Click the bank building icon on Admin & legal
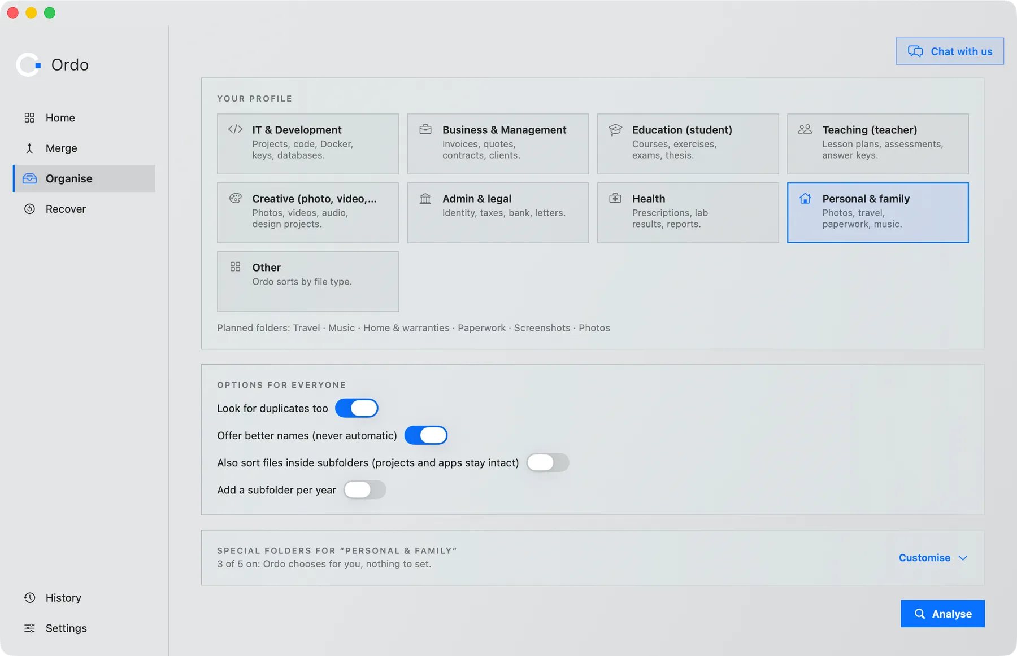Viewport: 1017px width, 656px height. click(425, 198)
